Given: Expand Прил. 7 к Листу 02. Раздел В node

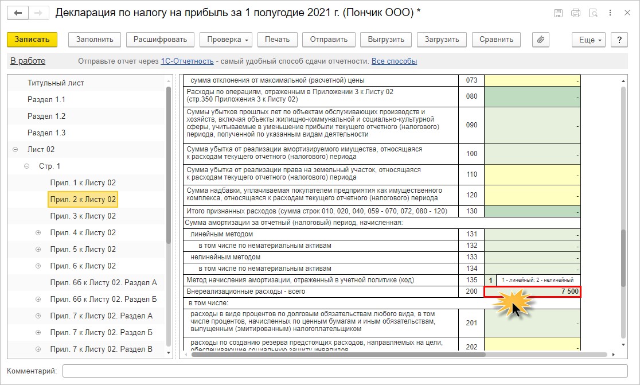Looking at the screenshot, I should click(38, 349).
